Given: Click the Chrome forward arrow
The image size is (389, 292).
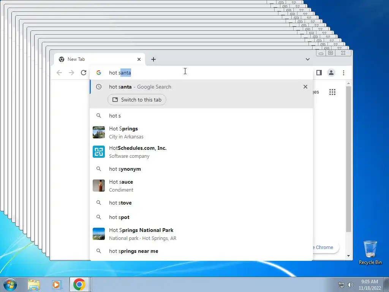Looking at the screenshot, I should tap(71, 73).
